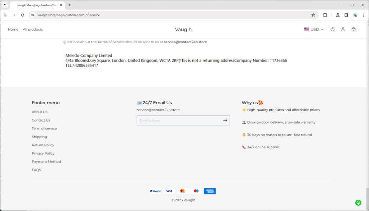This screenshot has width=369, height=211.
Task: Reload the page with the refresh icon
Action: pyautogui.click(x=23, y=15)
